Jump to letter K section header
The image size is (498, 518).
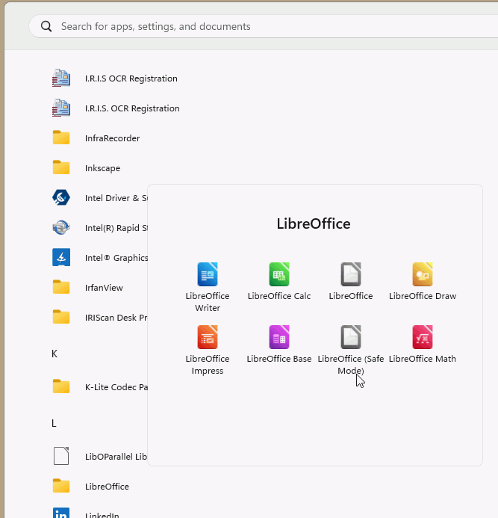tap(55, 354)
